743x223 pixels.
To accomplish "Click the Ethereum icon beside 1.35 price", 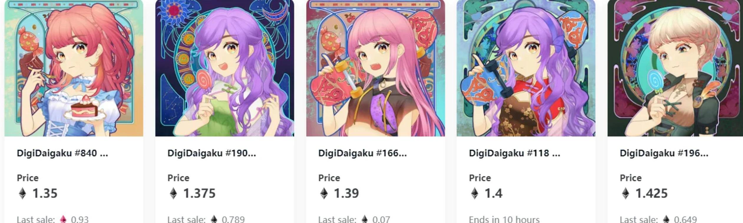I will pos(22,193).
